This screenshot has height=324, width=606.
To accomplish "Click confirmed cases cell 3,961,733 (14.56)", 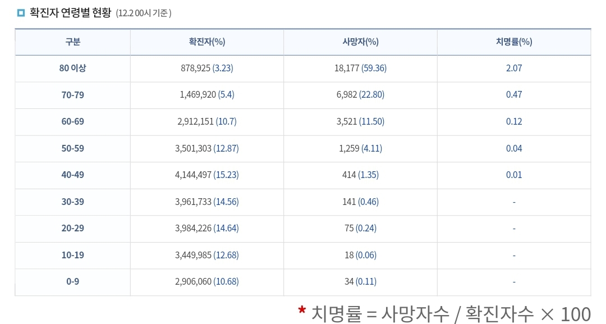I will tap(206, 202).
